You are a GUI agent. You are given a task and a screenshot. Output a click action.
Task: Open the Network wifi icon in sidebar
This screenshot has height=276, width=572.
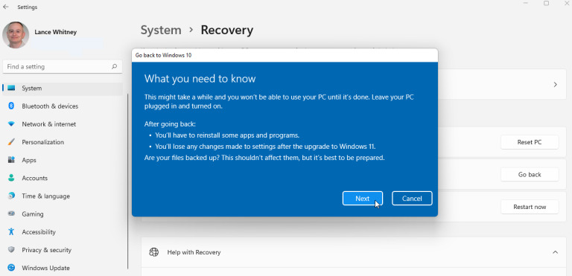(11, 124)
